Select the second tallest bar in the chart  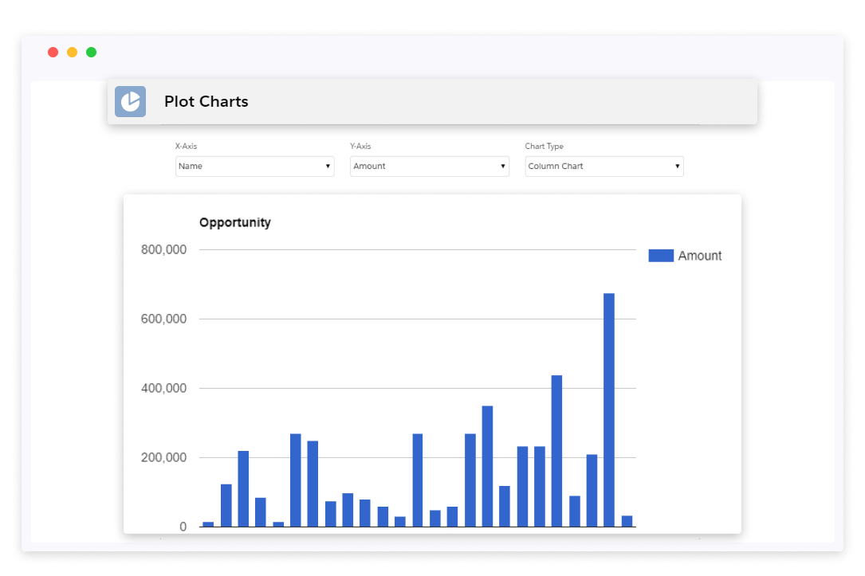(x=556, y=451)
